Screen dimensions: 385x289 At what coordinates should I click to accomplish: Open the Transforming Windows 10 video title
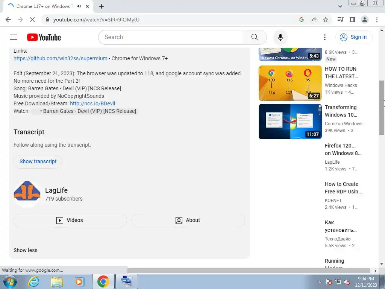point(341,111)
